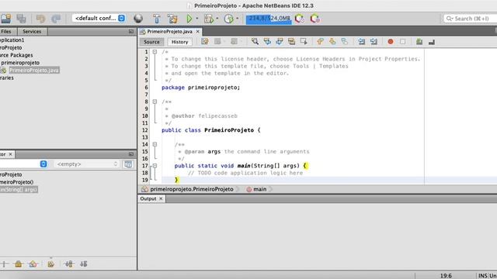This screenshot has height=279, width=497.
Task: Minimize the Navigator panel group
Action: point(131,154)
